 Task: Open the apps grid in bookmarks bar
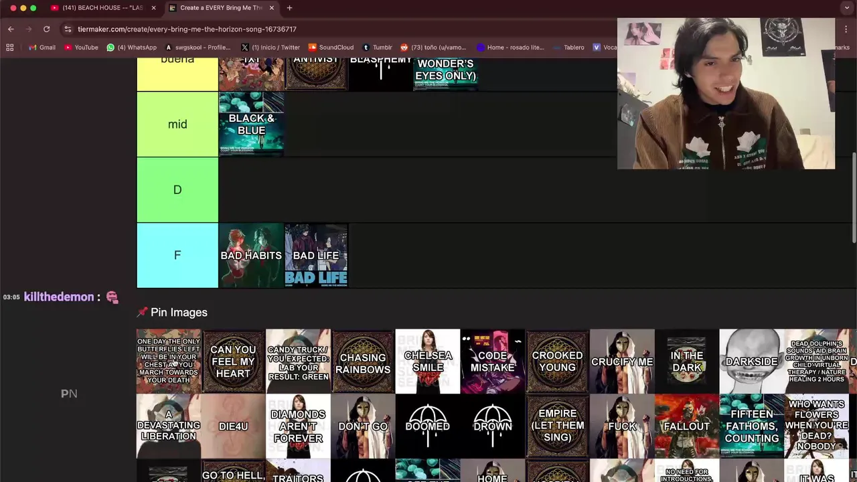click(10, 48)
